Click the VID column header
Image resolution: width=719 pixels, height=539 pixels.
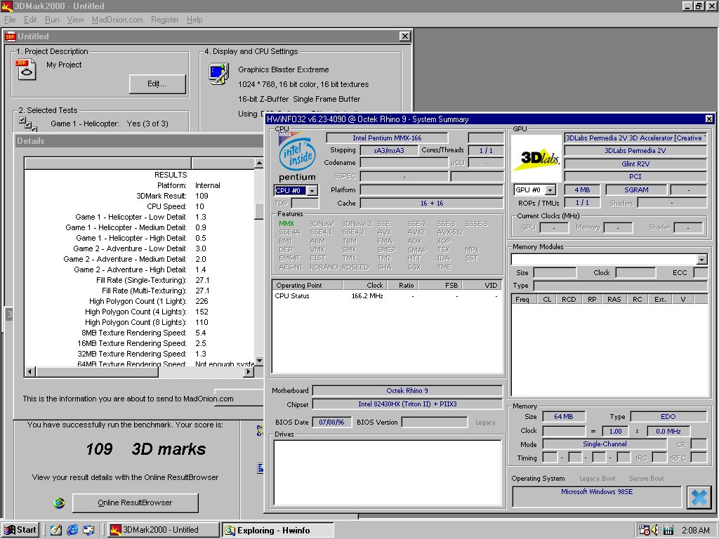point(483,285)
